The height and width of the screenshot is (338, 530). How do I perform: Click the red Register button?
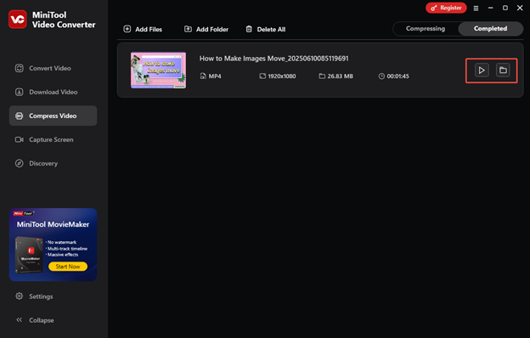coord(446,8)
